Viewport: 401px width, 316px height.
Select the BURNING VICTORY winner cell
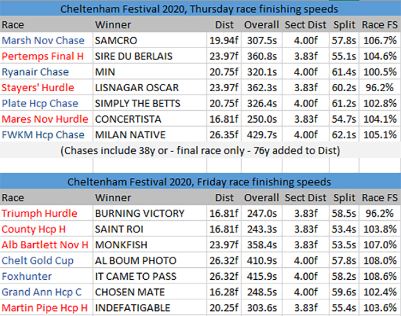pos(140,213)
